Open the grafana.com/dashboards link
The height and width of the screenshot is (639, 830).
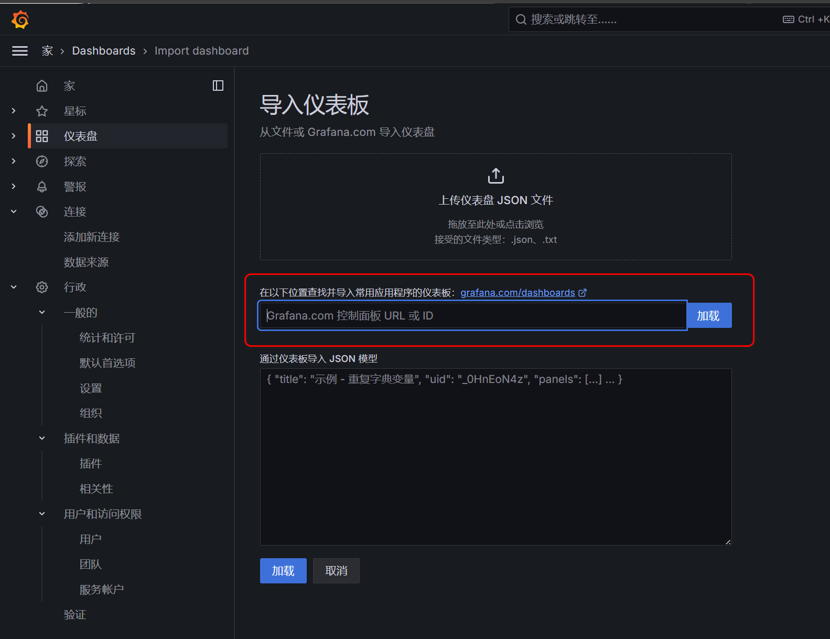click(x=518, y=293)
